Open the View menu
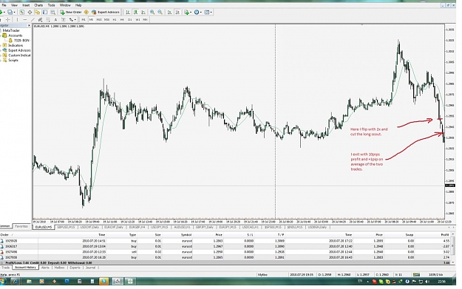 click(x=14, y=5)
